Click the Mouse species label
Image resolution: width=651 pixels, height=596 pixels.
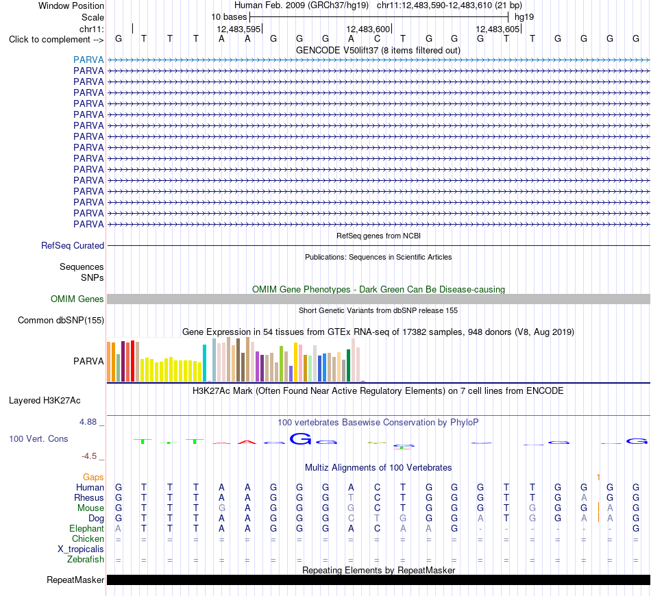(x=90, y=508)
